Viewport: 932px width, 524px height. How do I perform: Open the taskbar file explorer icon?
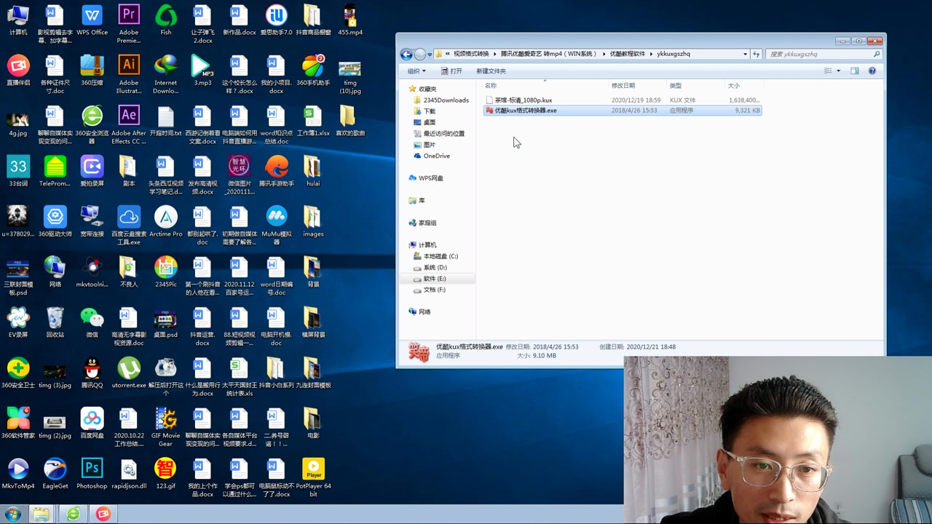point(42,515)
